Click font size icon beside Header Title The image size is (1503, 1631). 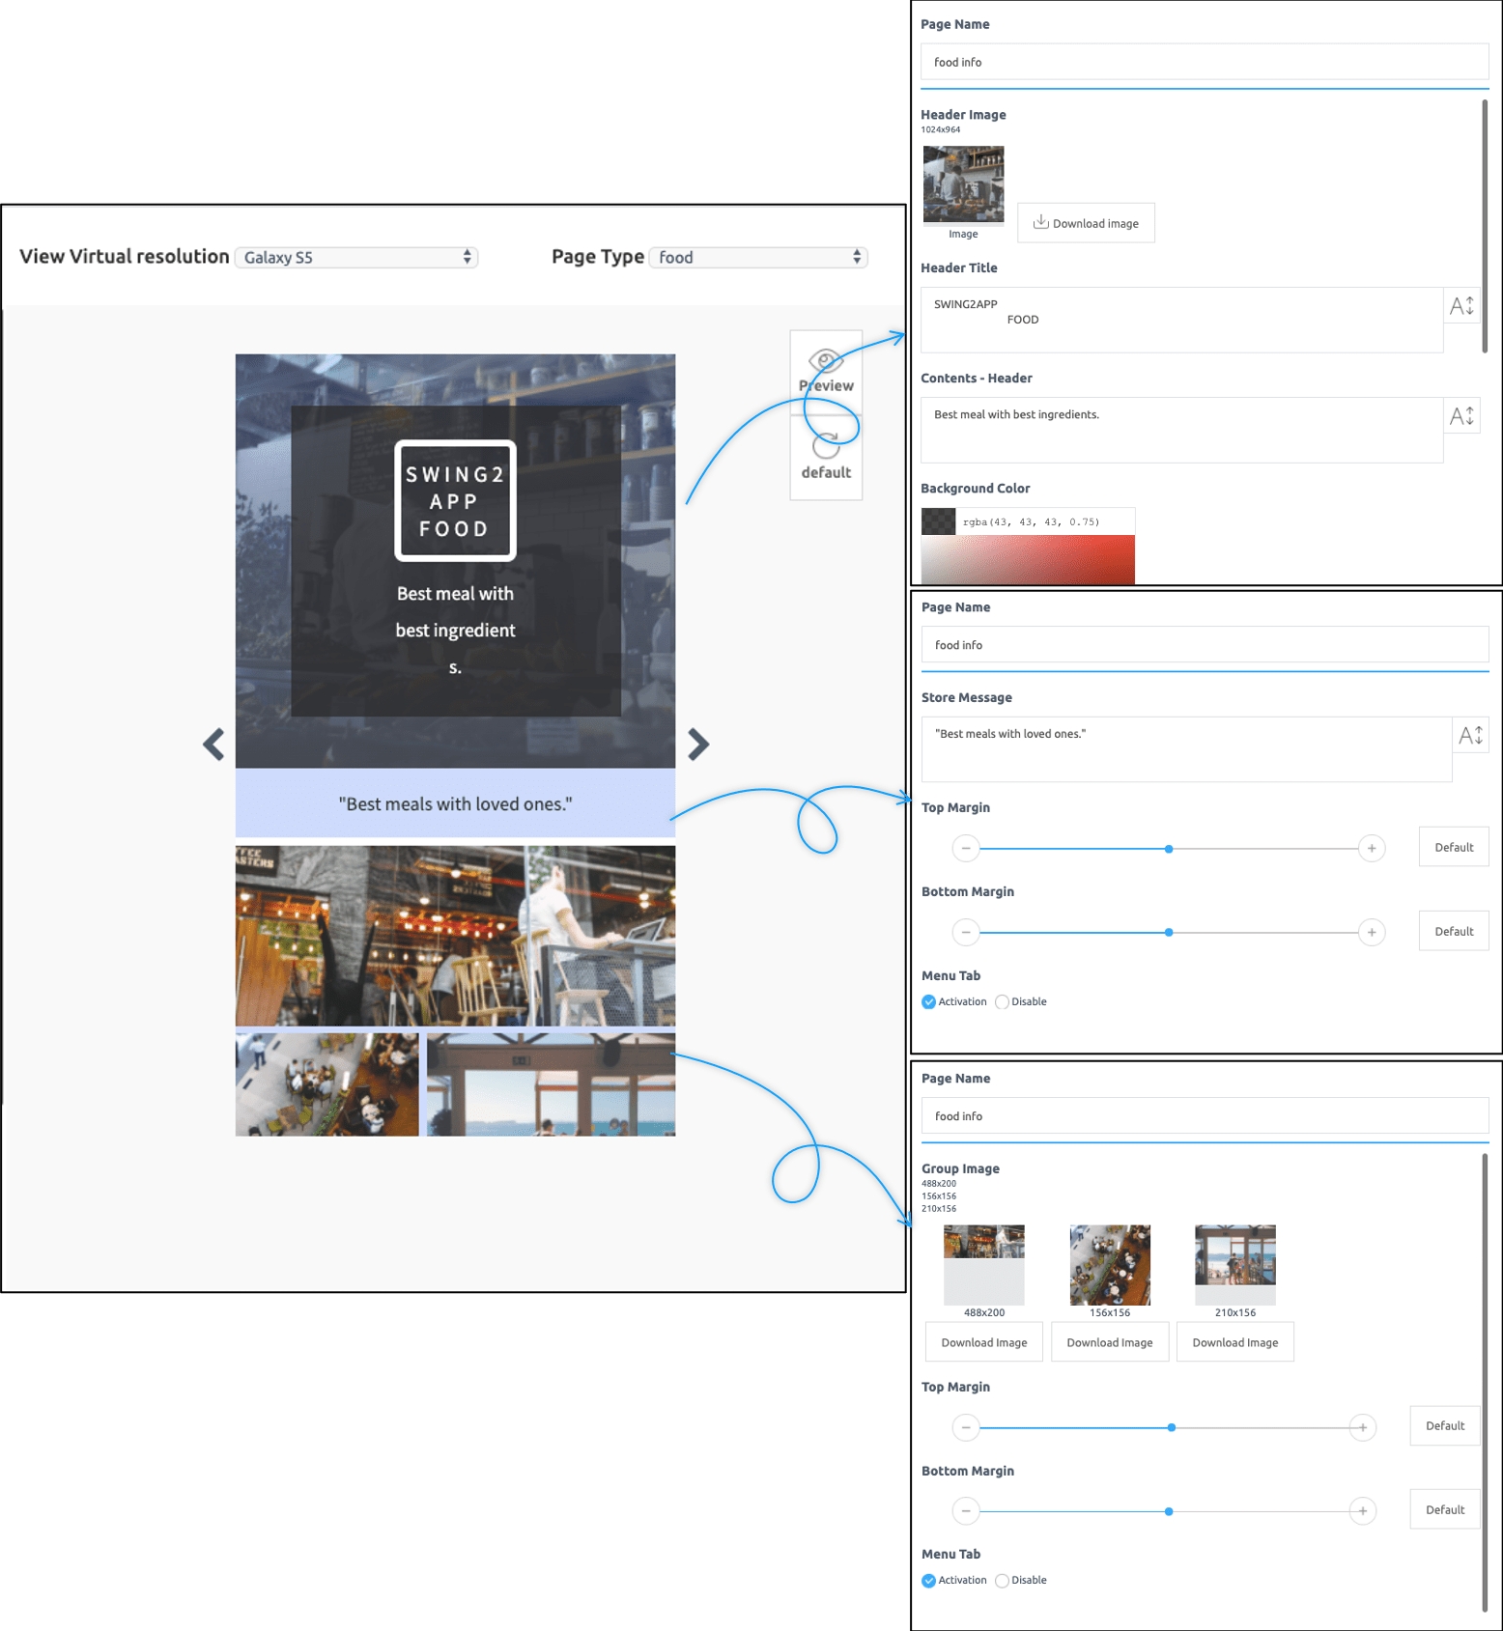click(x=1461, y=306)
